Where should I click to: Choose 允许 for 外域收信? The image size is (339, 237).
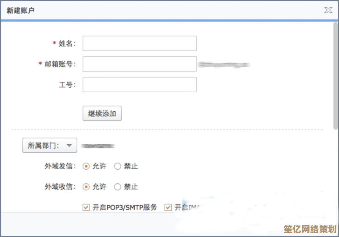pyautogui.click(x=86, y=187)
